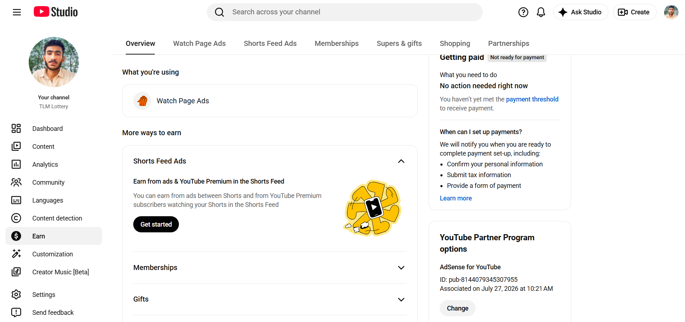Click the Change AdSense button
Viewport: 685px width, 322px height.
tap(458, 308)
